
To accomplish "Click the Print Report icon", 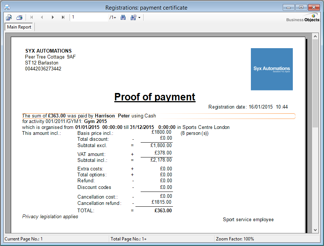I will [x=19, y=17].
